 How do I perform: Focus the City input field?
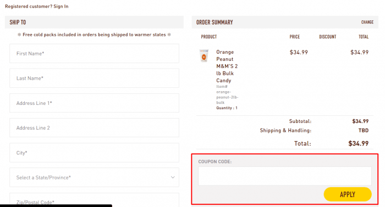[94, 153]
